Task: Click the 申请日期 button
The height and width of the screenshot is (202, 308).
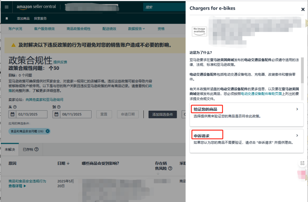Action: coord(128,114)
